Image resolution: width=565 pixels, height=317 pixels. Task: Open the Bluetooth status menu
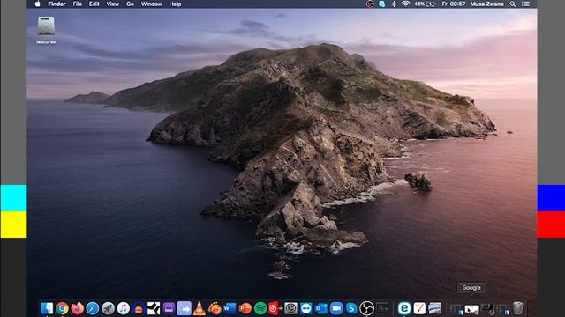pos(394,4)
